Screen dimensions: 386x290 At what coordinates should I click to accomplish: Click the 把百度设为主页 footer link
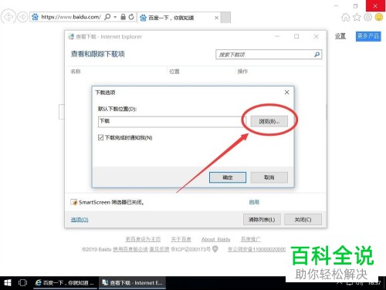[143, 239]
